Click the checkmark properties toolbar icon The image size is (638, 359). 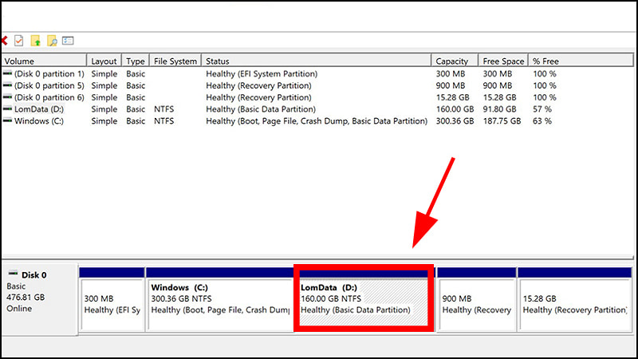point(19,41)
